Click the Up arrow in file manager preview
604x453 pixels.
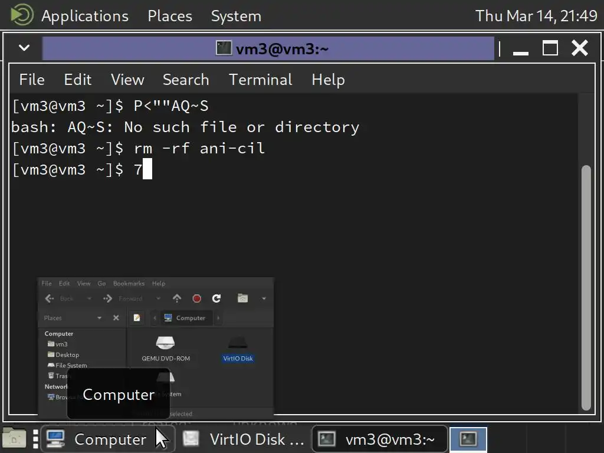click(177, 298)
